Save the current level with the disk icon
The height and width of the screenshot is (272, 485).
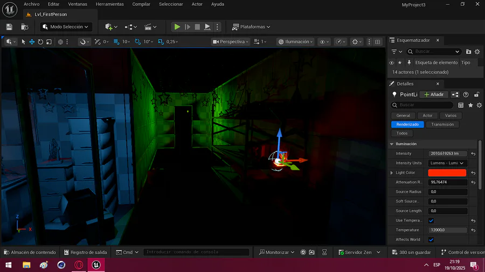click(9, 27)
